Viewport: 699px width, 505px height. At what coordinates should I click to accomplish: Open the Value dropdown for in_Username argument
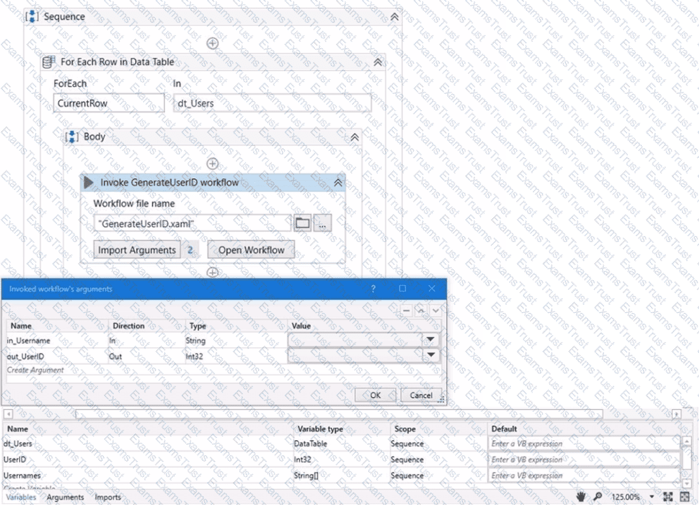click(431, 340)
